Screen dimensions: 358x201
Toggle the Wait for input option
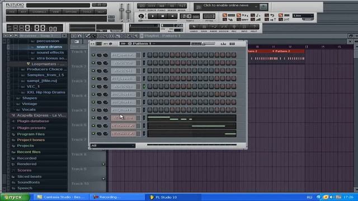[239, 20]
